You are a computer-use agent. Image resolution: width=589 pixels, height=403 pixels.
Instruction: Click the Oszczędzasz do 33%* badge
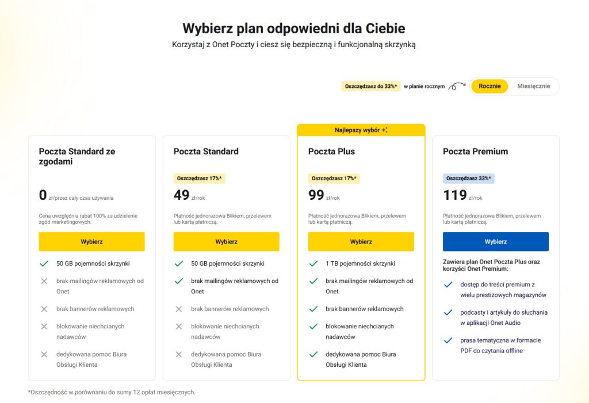[371, 86]
